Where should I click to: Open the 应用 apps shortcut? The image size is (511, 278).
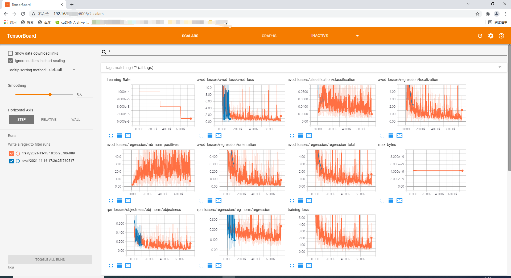(10, 22)
